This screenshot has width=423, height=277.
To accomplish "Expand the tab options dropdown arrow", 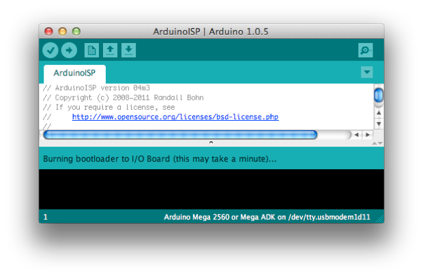I will [367, 72].
